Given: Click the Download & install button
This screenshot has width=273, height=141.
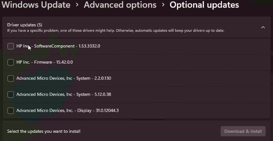Looking at the screenshot, I should (243, 131).
